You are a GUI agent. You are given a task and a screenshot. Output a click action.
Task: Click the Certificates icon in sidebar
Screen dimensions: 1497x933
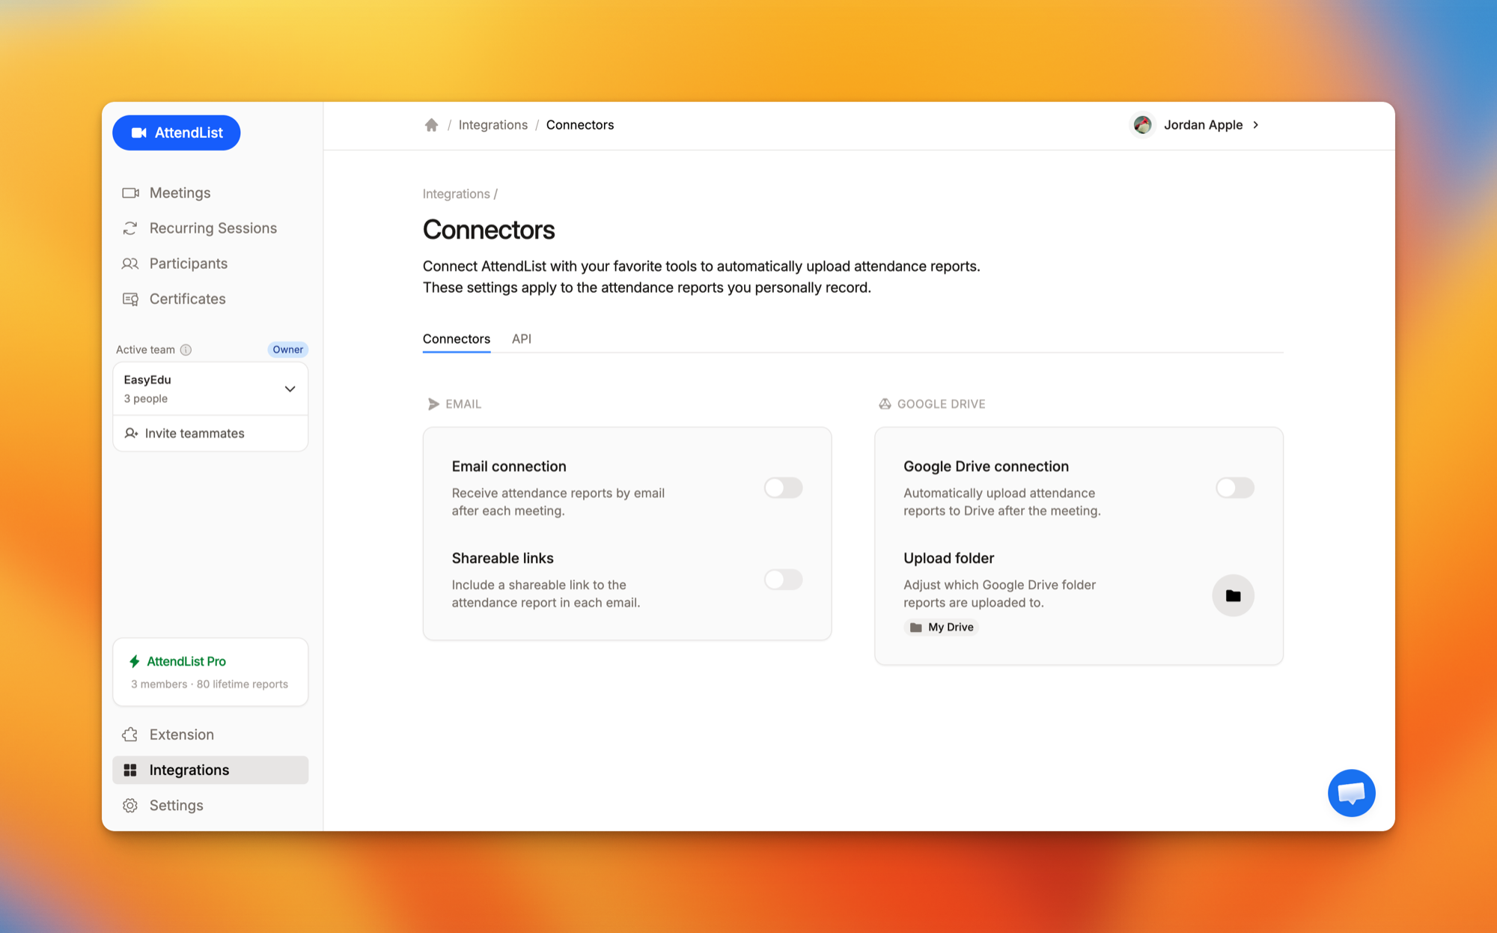coord(130,299)
